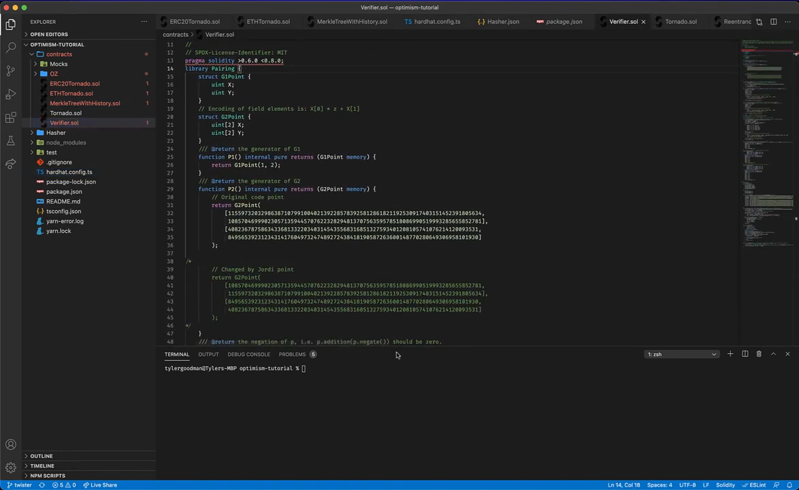
Task: Change indentation Spaces: 4
Action: [659, 485]
